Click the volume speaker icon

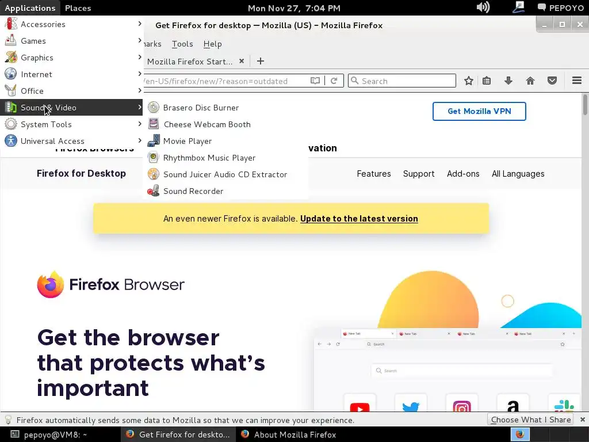483,7
